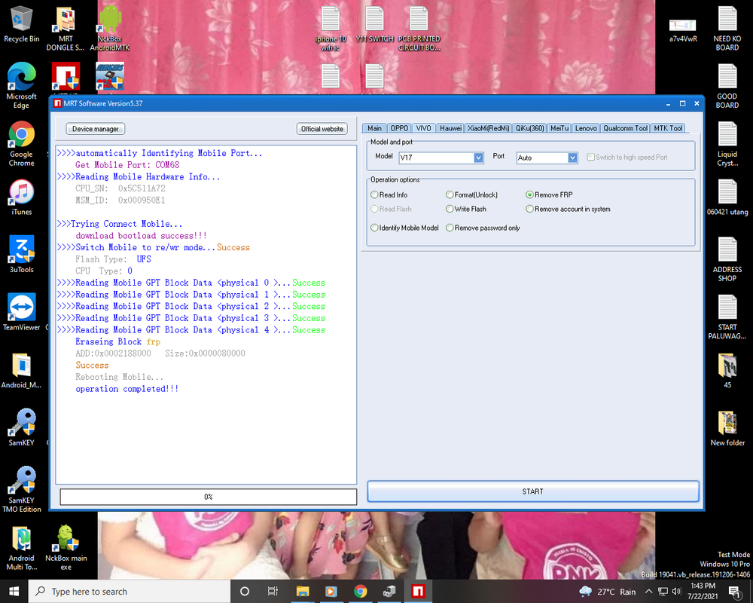Open the a7v4VwR image file
The height and width of the screenshot is (603, 753).
(x=683, y=30)
